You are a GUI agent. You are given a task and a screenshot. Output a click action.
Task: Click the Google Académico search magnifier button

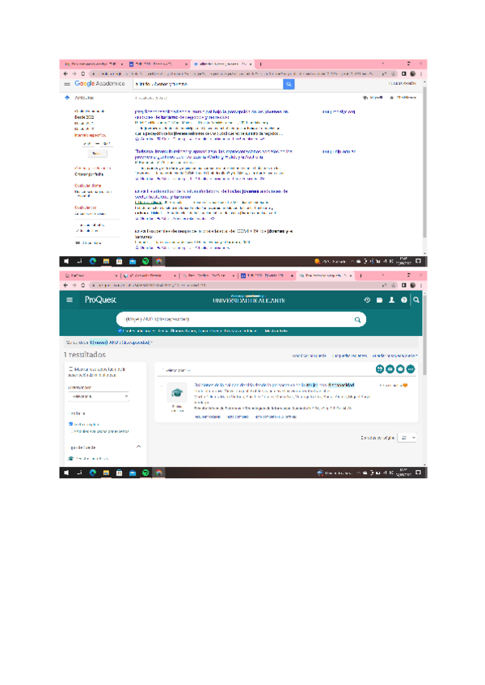[x=289, y=83]
